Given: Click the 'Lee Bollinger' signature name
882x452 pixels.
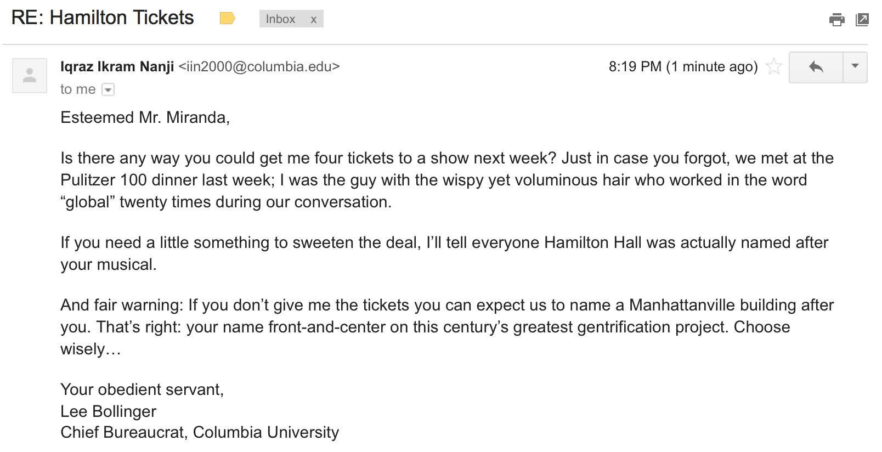Looking at the screenshot, I should click(x=108, y=411).
